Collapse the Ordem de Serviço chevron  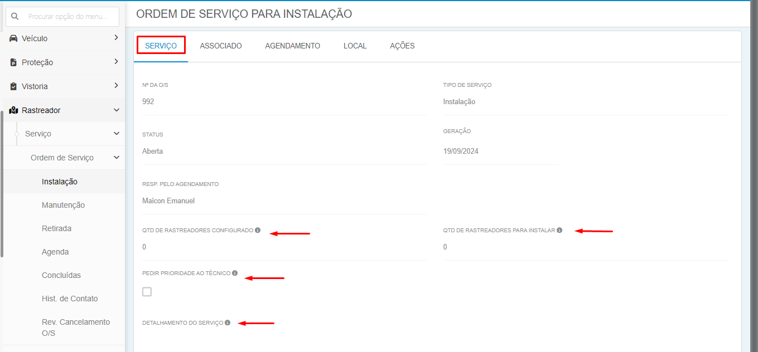116,158
